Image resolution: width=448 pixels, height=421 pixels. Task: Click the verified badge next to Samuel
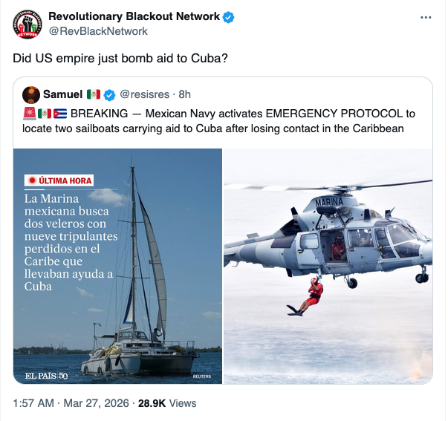pos(109,95)
